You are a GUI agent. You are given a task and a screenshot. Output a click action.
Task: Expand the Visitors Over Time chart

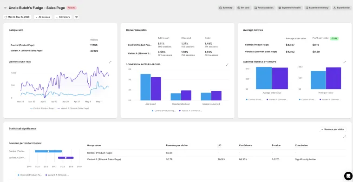110,62
